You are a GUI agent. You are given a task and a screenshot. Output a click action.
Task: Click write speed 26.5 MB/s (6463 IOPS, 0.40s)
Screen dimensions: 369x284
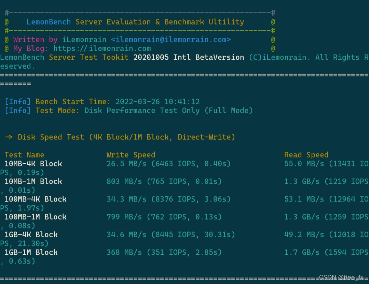point(168,164)
